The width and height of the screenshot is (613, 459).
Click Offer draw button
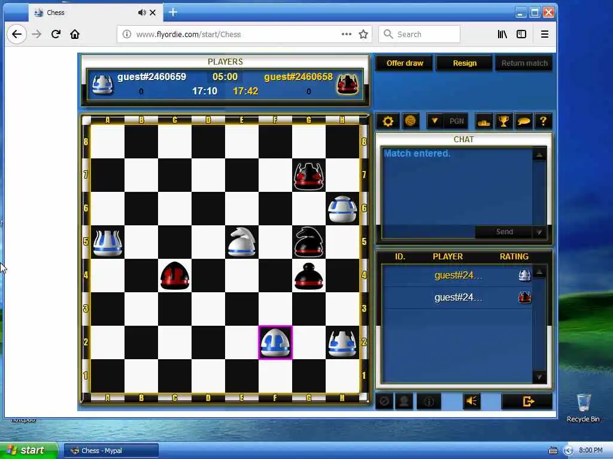pos(404,63)
